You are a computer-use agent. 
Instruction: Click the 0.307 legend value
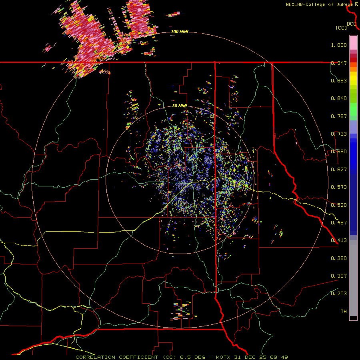(339, 276)
